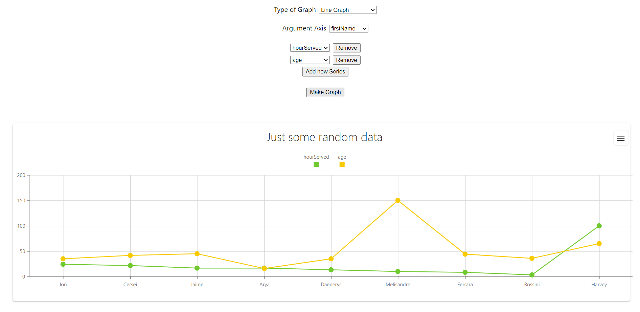
Task: Toggle age legend yellow swatch
Action: coord(342,164)
